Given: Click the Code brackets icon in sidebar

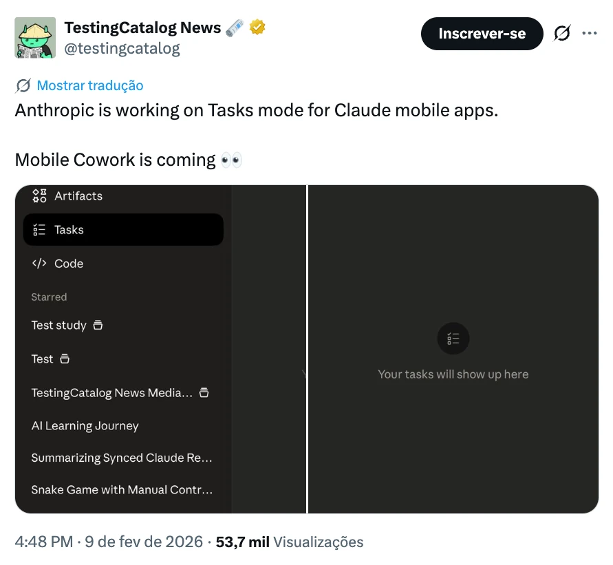Looking at the screenshot, I should [39, 264].
